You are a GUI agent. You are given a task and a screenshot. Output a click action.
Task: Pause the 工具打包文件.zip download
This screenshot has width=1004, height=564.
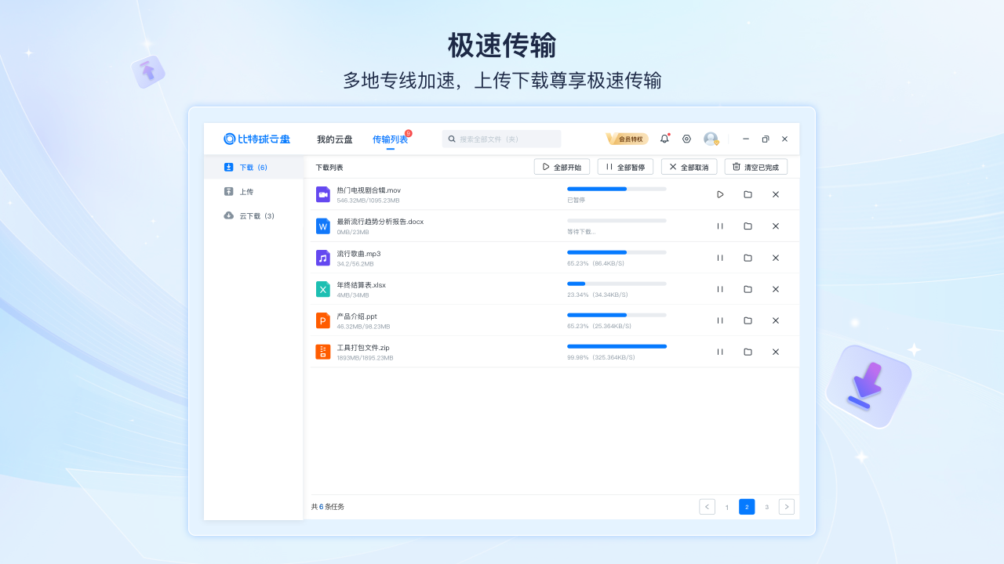coord(719,352)
